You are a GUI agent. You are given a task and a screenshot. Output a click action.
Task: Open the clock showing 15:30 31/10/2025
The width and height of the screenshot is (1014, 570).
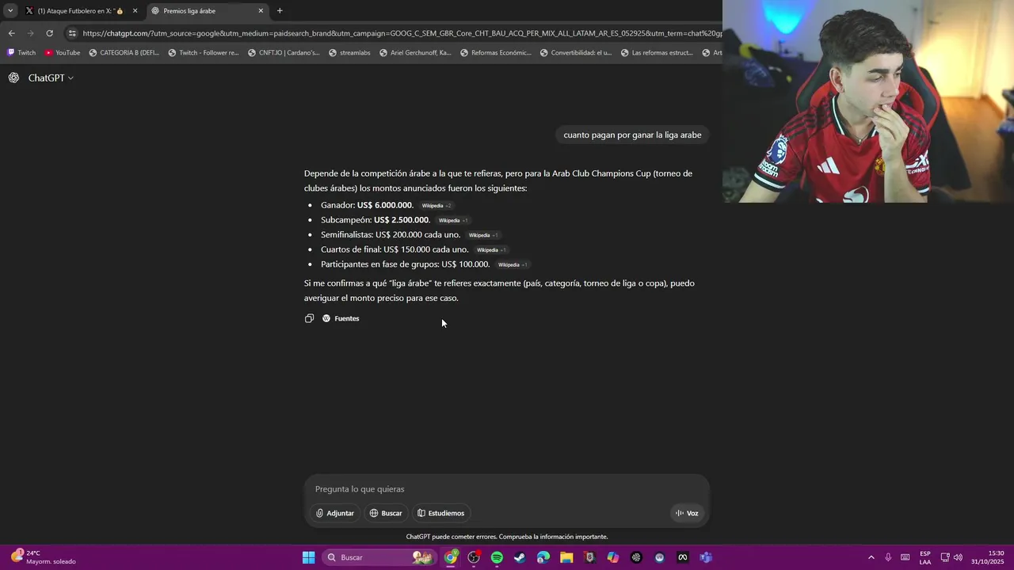(988, 557)
